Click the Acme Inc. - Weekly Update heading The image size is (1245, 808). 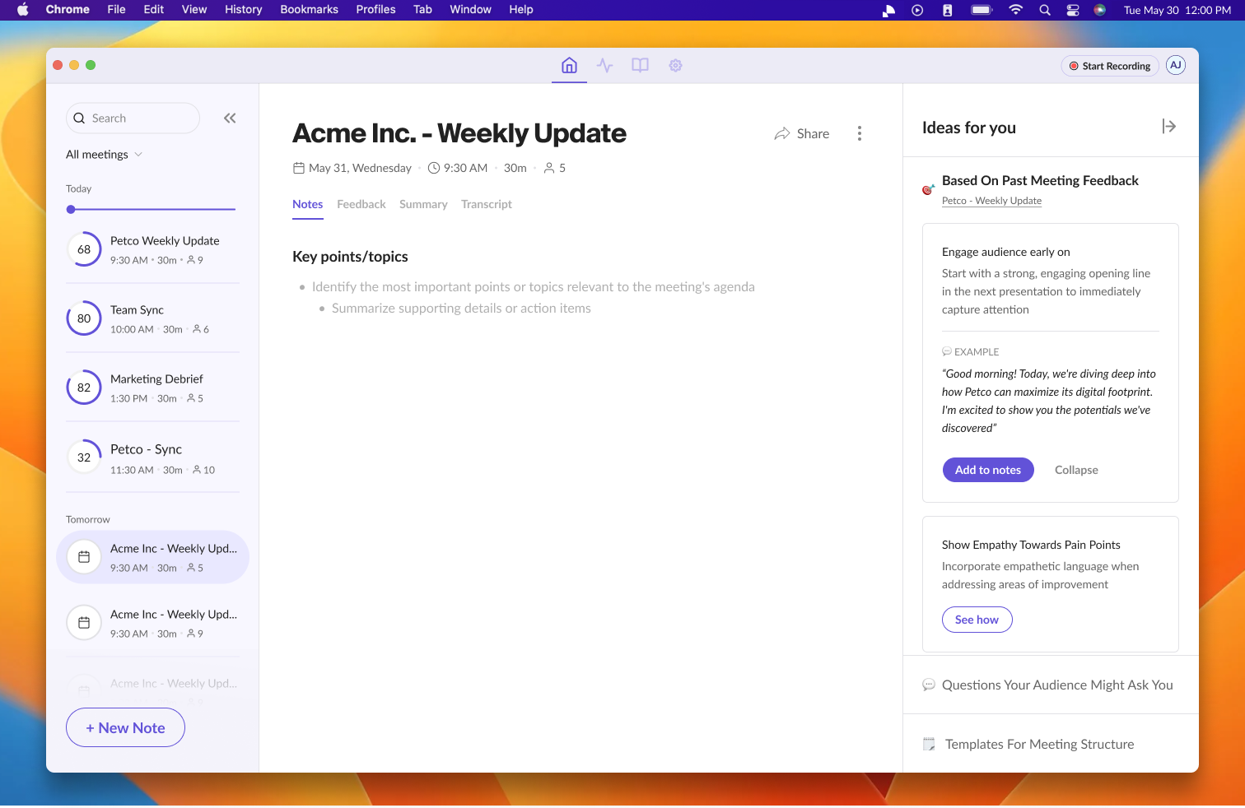coord(459,133)
